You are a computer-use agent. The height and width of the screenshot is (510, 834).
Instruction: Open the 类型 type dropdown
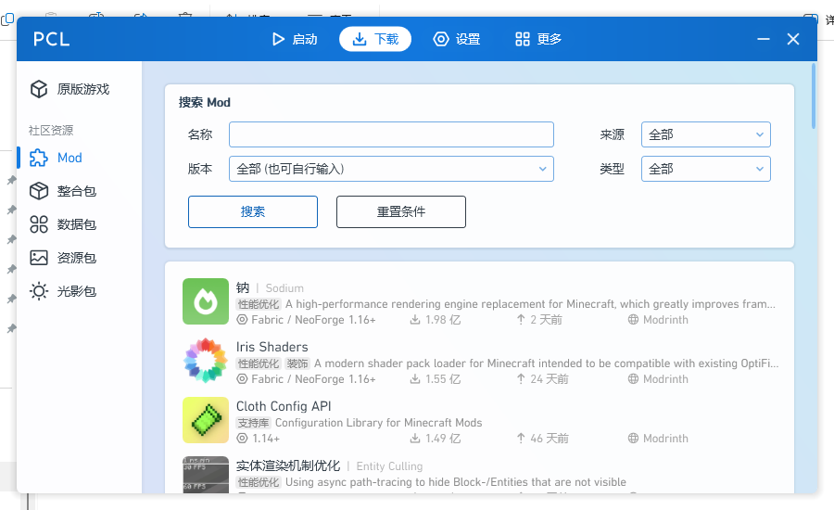[706, 169]
